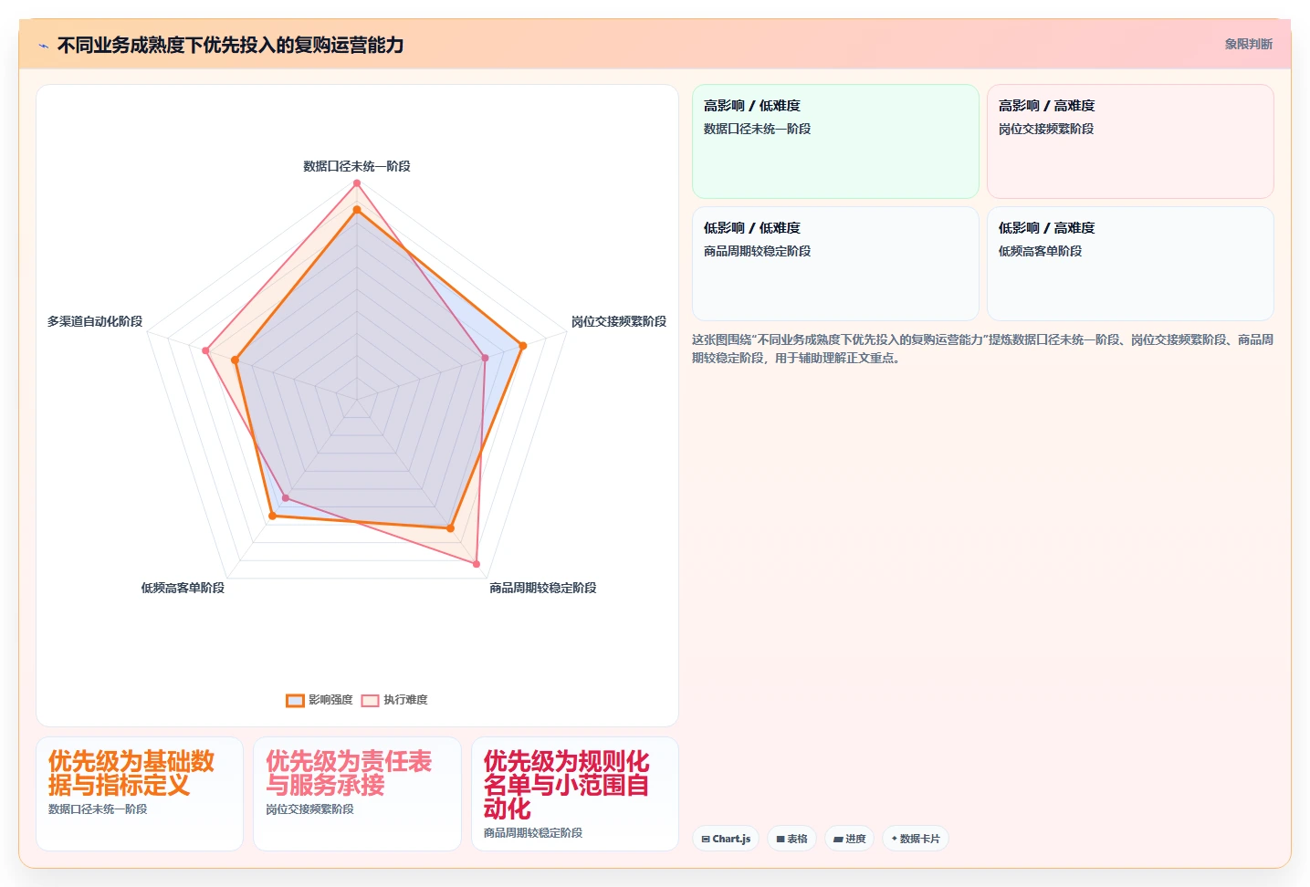Open the 优先级为基础数据与指标定义 card

[140, 794]
